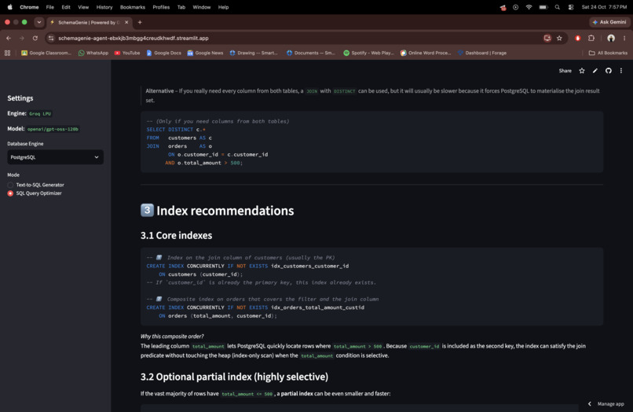Image resolution: width=633 pixels, height=412 pixels.
Task: Select the SchemaGenie browser tab
Action: (89, 22)
